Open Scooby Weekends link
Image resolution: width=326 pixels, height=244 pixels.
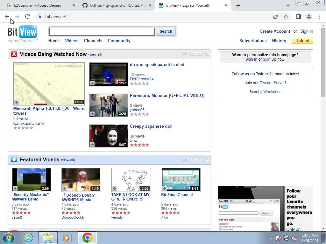point(265,92)
